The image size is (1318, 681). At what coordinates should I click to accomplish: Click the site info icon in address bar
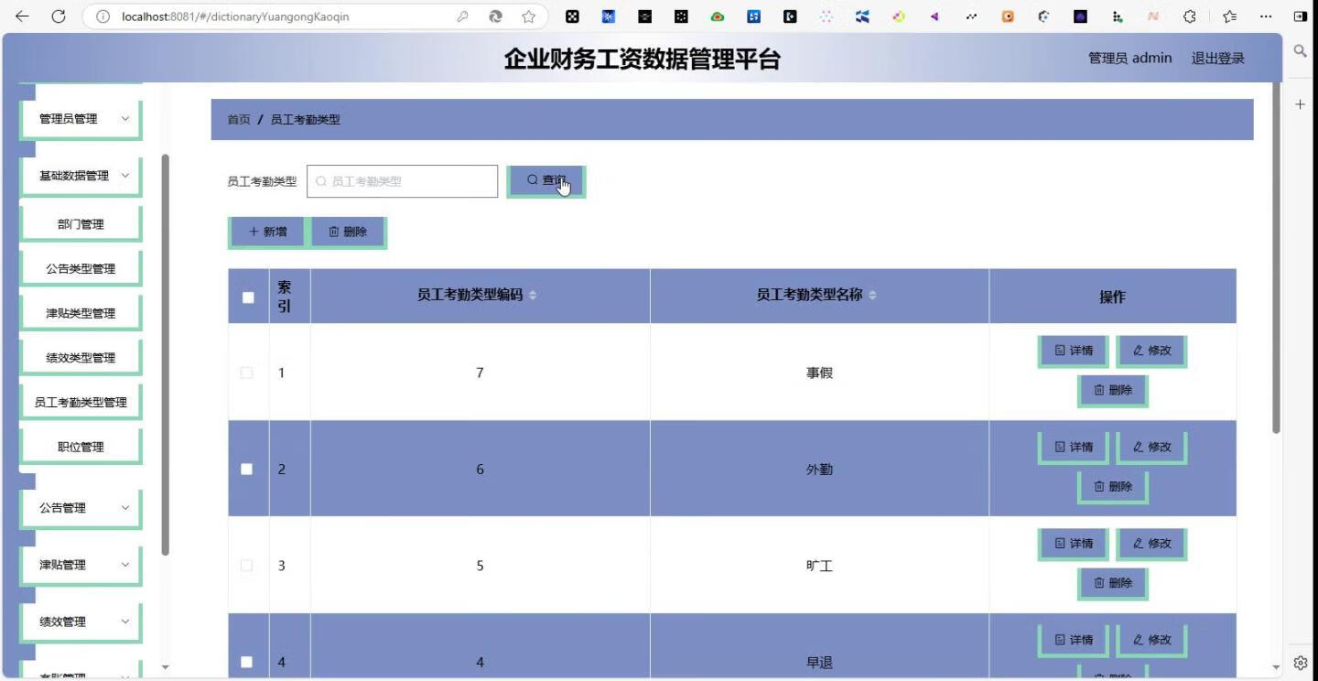pos(103,16)
